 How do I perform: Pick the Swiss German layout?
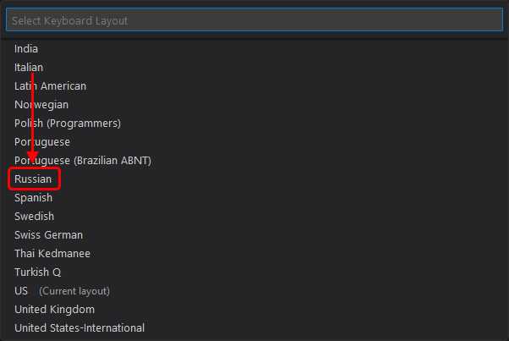tap(48, 235)
